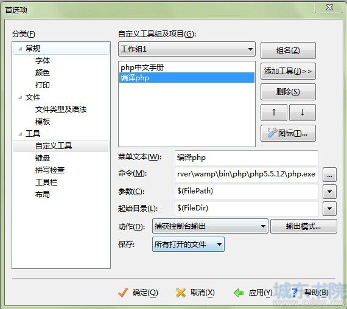Collapse the 工具 tree category
347x309 pixels.
tap(20, 134)
